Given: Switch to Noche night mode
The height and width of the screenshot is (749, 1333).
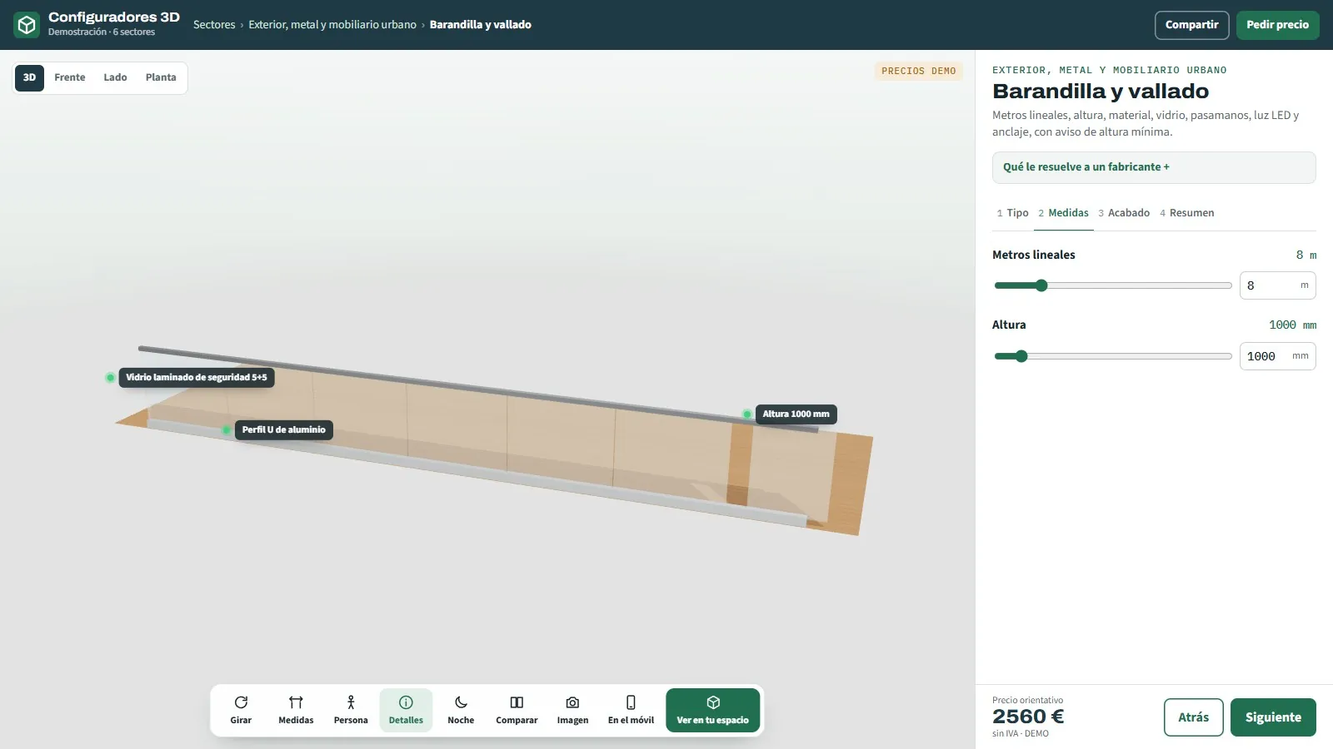Looking at the screenshot, I should pos(461,710).
